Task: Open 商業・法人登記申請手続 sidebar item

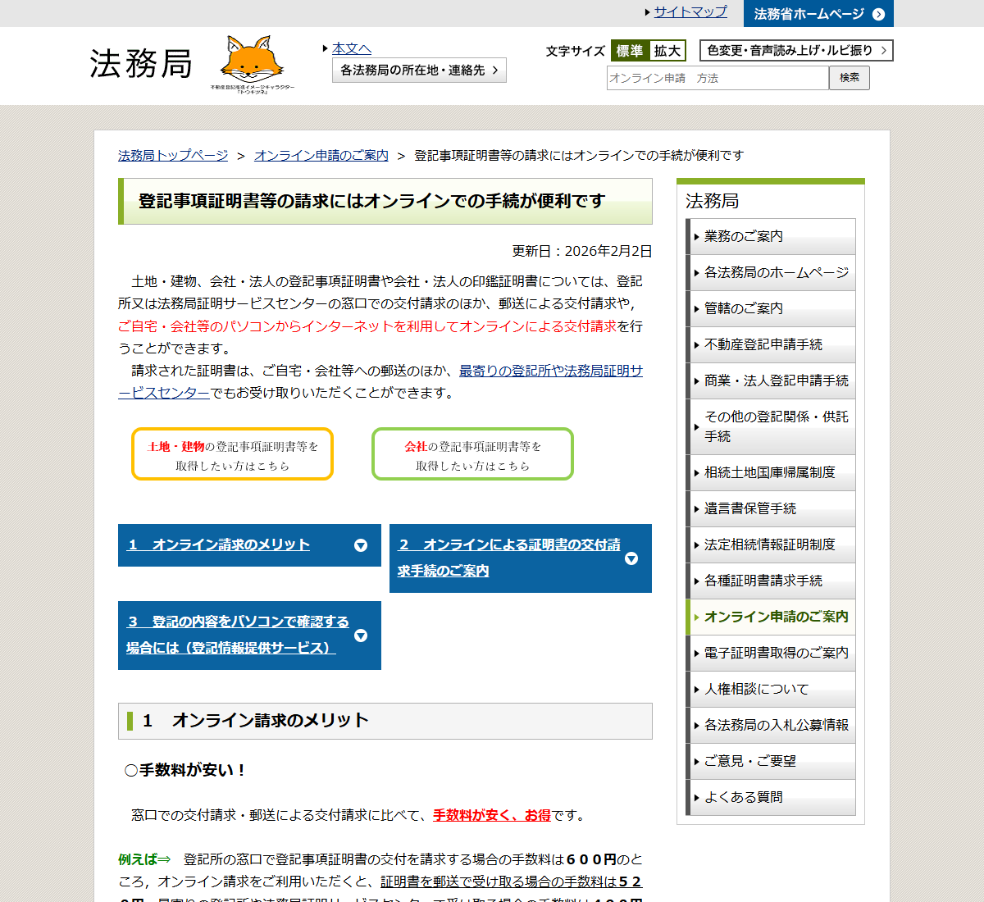Action: coord(771,380)
